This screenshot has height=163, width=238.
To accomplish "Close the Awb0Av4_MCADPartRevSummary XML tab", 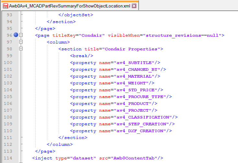I will point(134,6).
